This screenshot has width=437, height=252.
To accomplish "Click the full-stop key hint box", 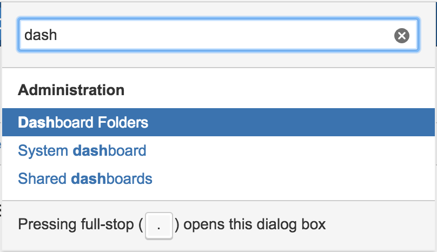I will pos(158,224).
